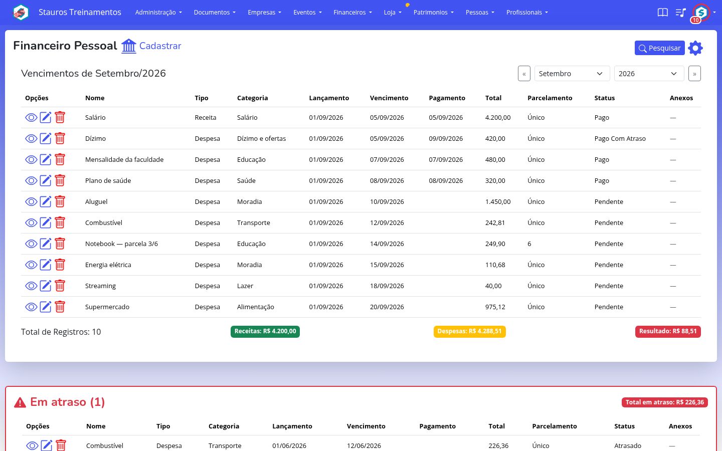The image size is (722, 451).
Task: Edit the Salário record
Action: point(46,117)
